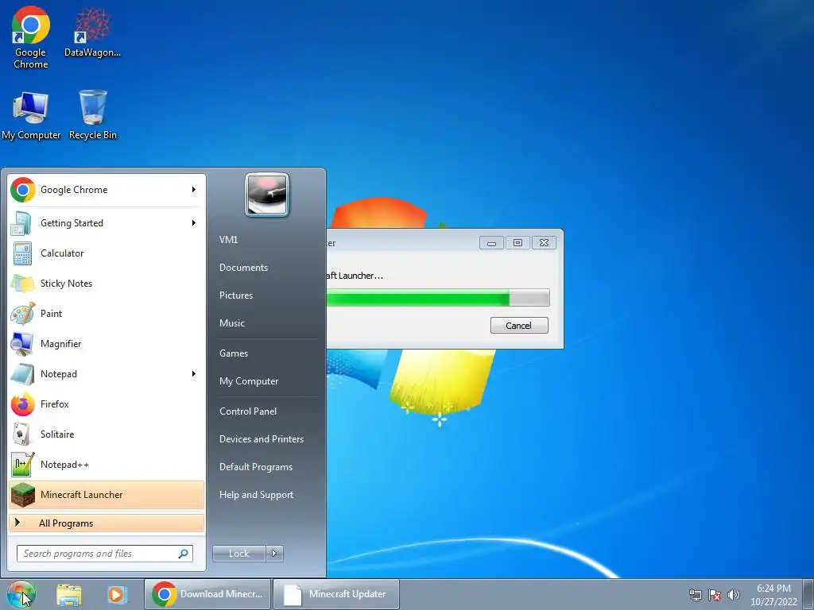814x610 pixels.
Task: Open Devices and Printers
Action: [261, 438]
